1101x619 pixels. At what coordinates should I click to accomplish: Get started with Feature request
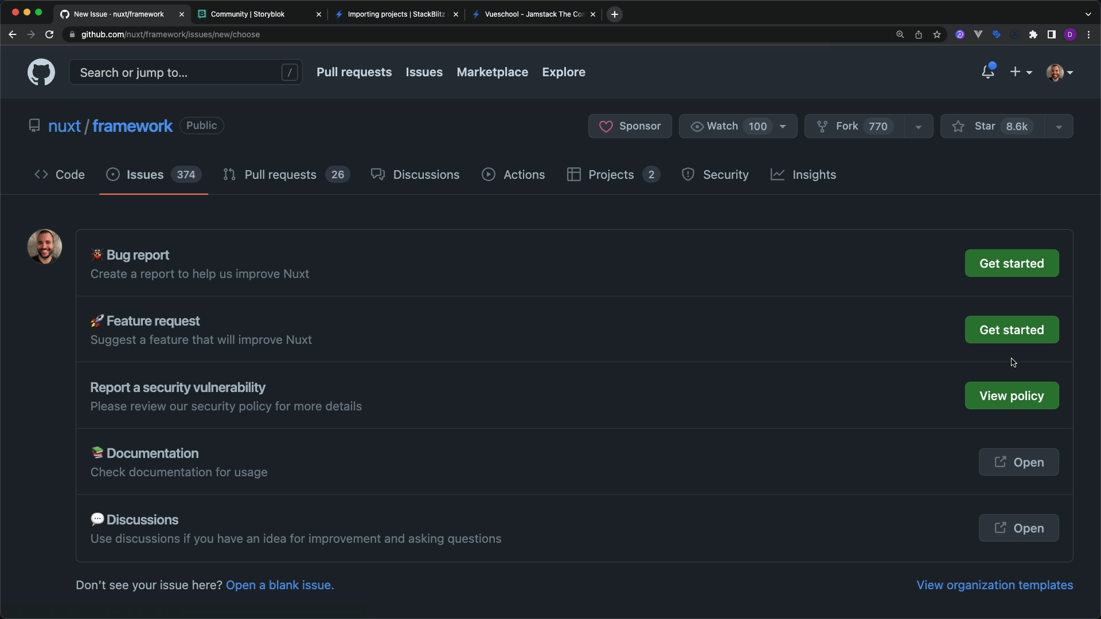1012,330
